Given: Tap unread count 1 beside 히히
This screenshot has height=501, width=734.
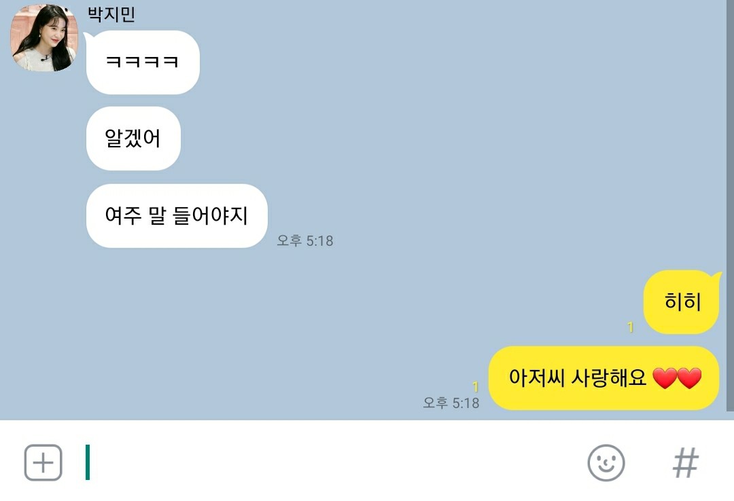Looking at the screenshot, I should click(x=631, y=327).
